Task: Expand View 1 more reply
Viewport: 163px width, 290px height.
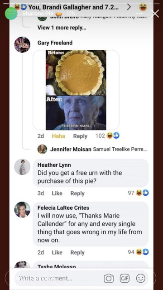Action: click(x=62, y=28)
